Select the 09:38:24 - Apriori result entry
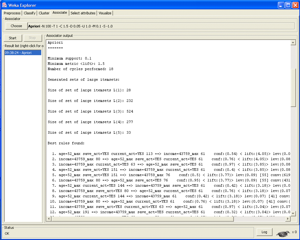 22,53
